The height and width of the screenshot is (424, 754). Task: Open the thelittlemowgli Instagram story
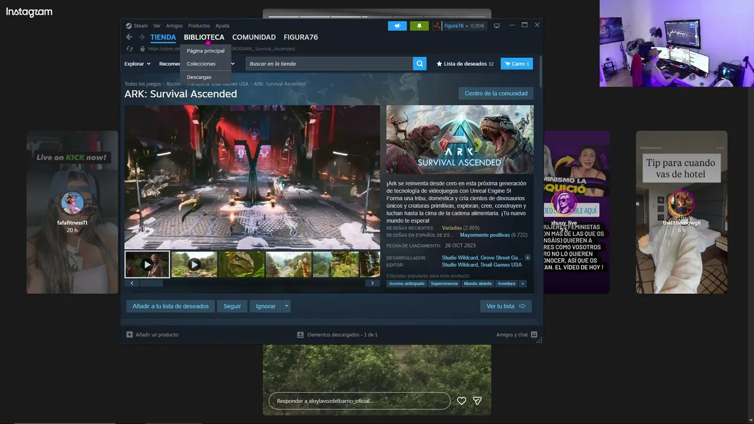(x=682, y=212)
